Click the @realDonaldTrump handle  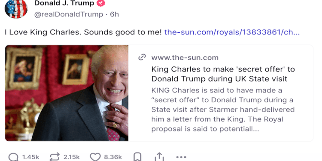[x=69, y=14]
